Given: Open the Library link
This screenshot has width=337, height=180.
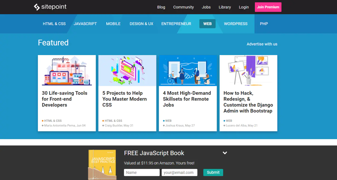Looking at the screenshot, I should pyautogui.click(x=225, y=7).
